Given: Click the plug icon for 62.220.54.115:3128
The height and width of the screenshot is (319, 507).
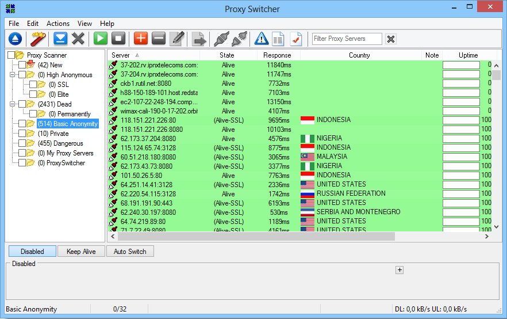Looking at the screenshot, I should [x=113, y=193].
